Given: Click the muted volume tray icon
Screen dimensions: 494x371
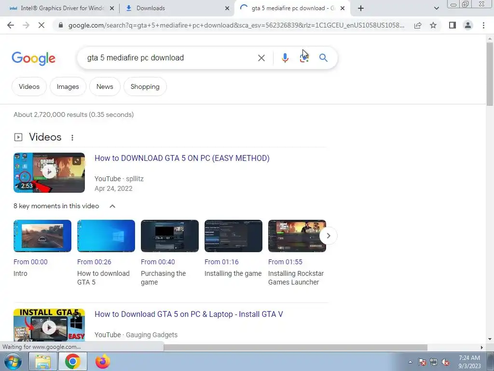Looking at the screenshot, I should pyautogui.click(x=445, y=362).
